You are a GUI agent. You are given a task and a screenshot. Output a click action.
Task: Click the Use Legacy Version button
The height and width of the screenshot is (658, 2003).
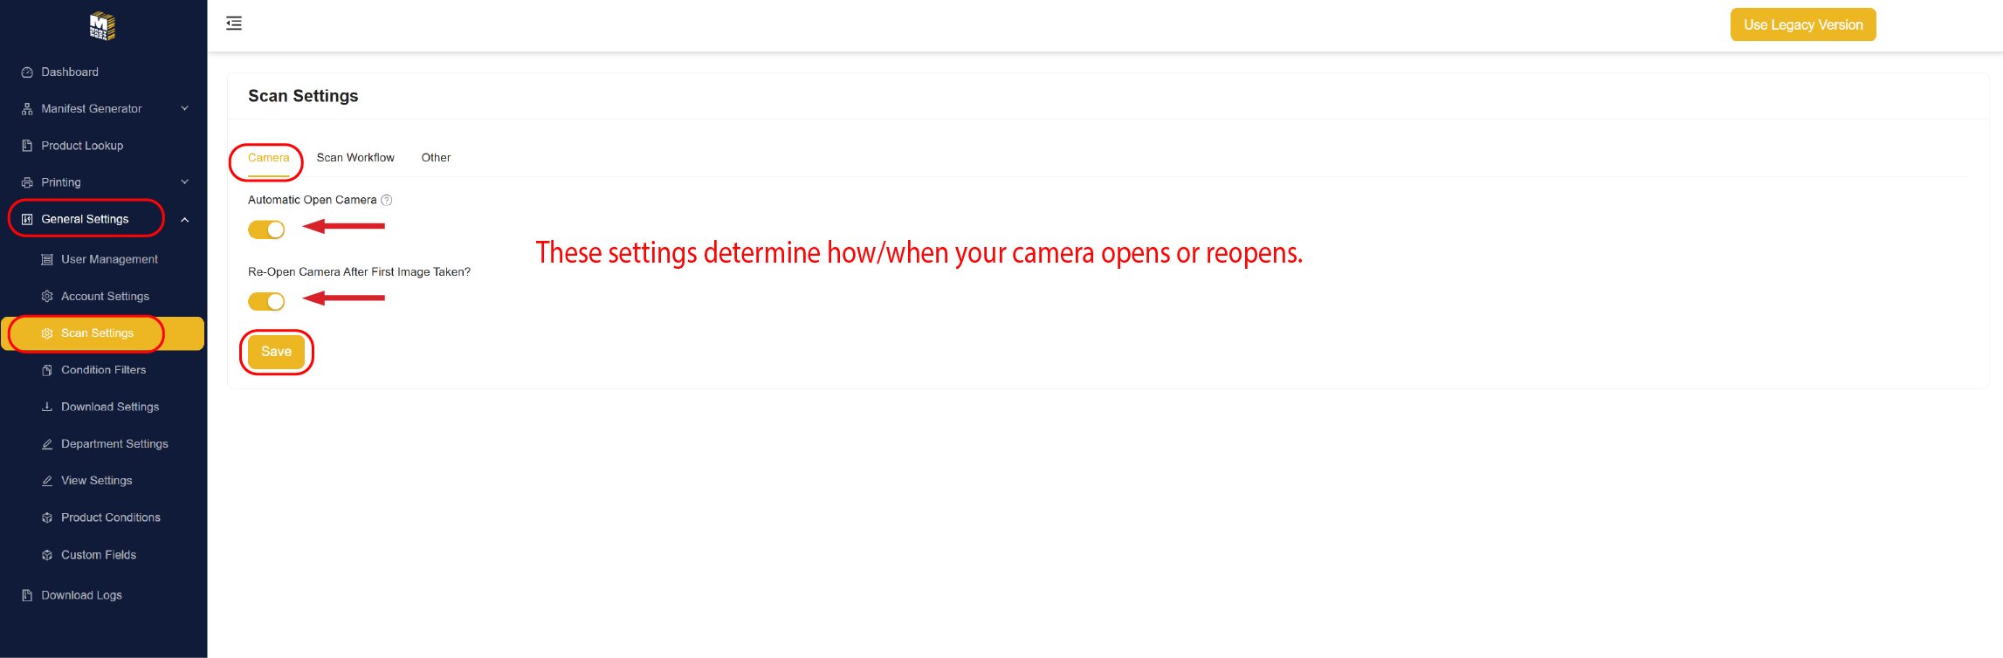coord(1803,24)
